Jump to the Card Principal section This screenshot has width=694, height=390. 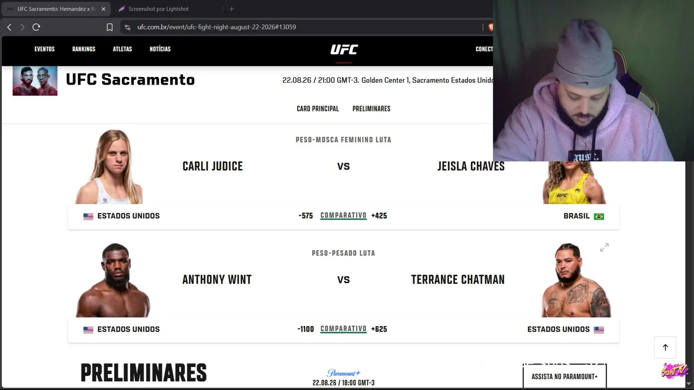[318, 109]
